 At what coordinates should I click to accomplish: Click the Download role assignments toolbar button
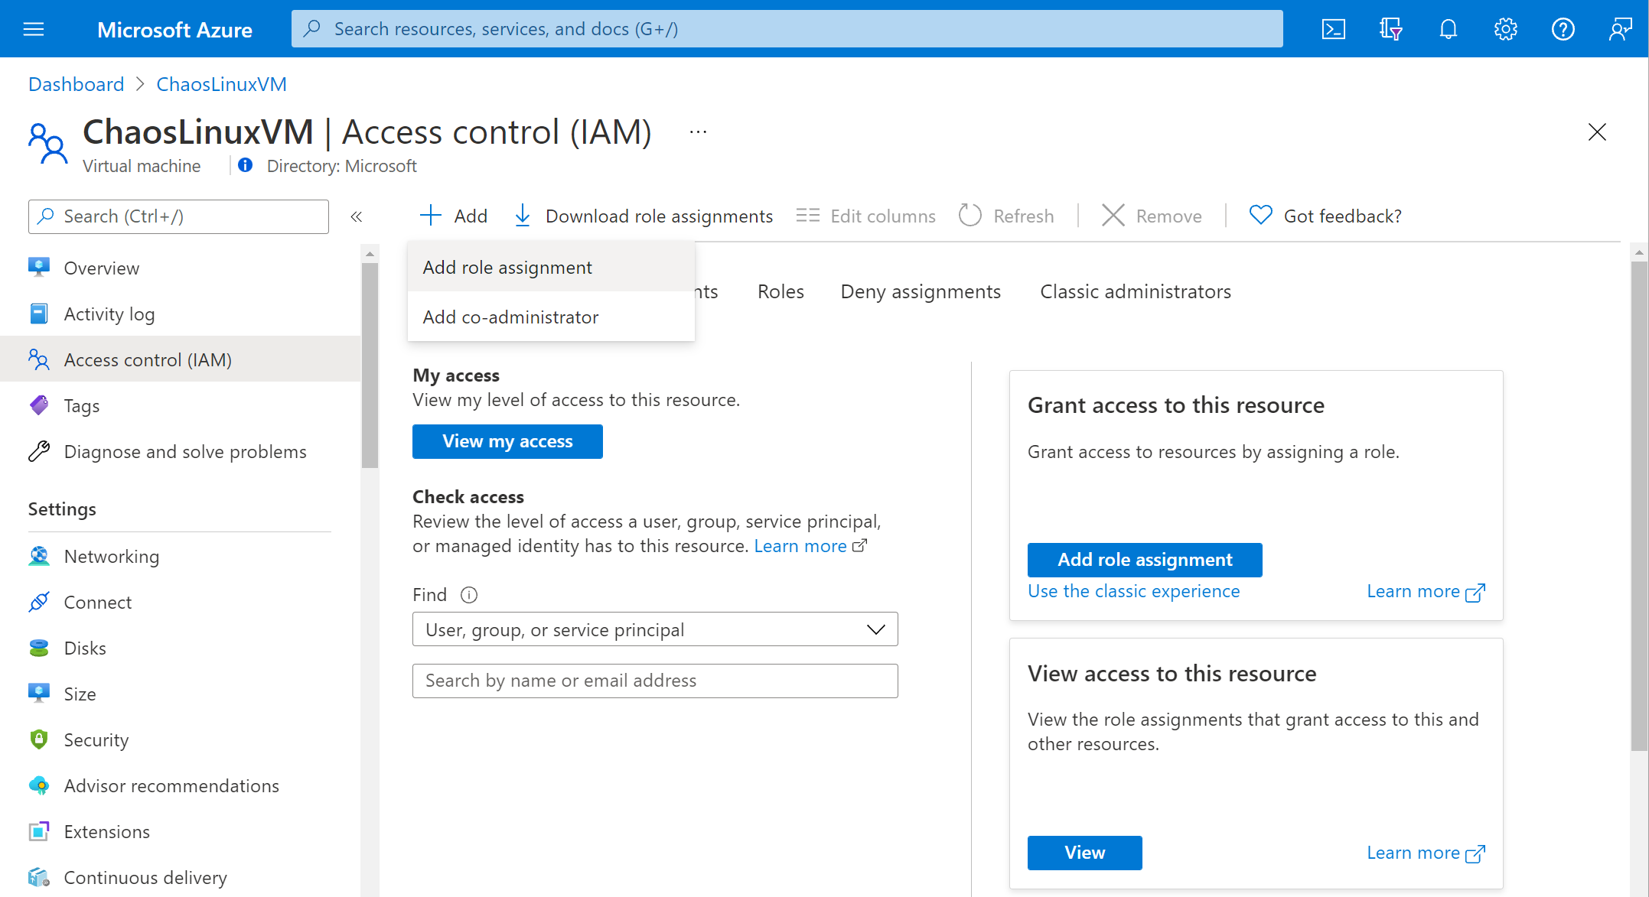(x=644, y=216)
